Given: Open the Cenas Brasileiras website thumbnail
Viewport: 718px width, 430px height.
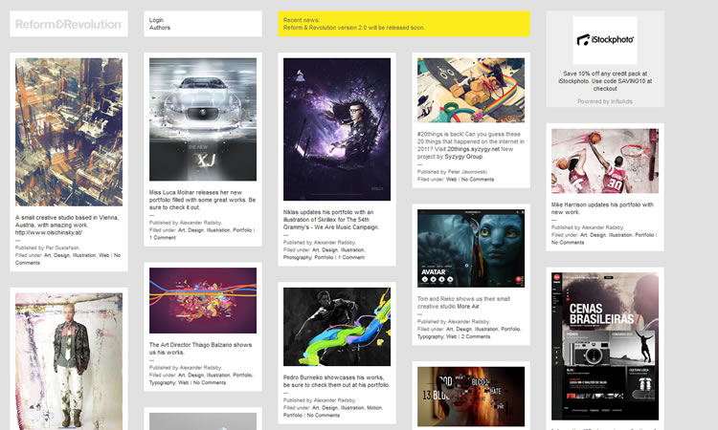Looking at the screenshot, I should pos(604,346).
